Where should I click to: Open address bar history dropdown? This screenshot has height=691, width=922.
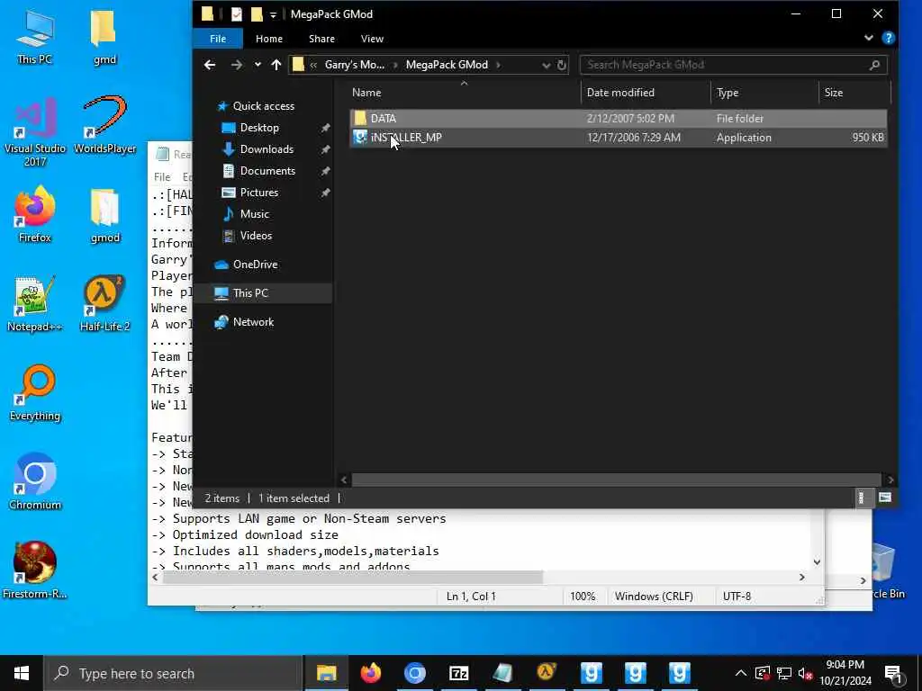[x=547, y=65]
